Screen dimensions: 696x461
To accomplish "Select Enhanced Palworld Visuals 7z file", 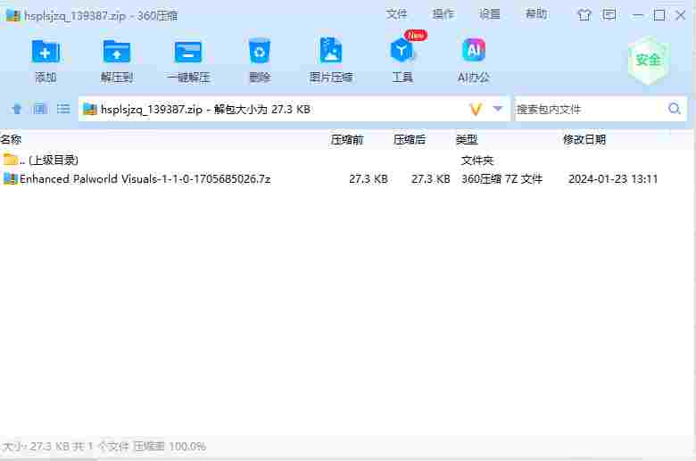I will pyautogui.click(x=346, y=179).
